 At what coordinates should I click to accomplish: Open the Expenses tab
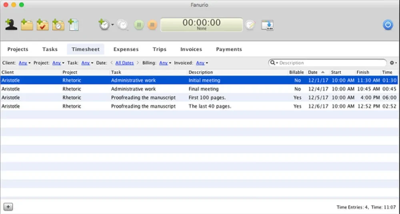126,49
